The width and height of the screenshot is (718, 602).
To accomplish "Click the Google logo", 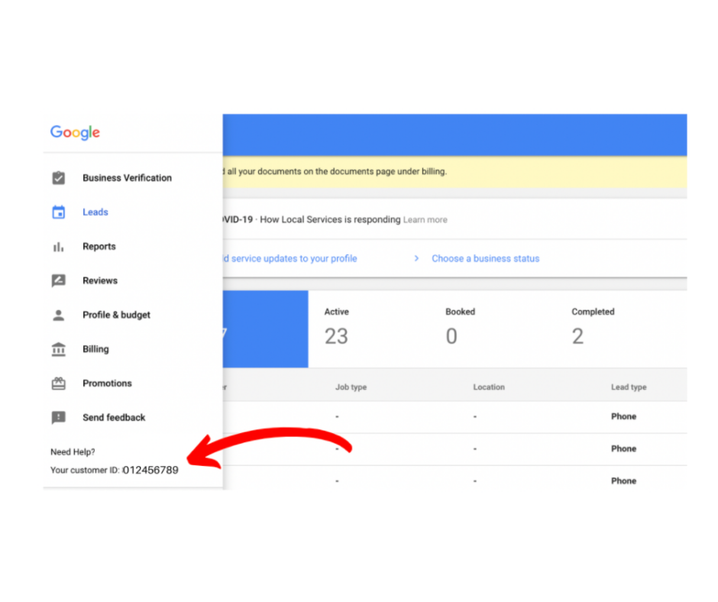I will [x=75, y=132].
